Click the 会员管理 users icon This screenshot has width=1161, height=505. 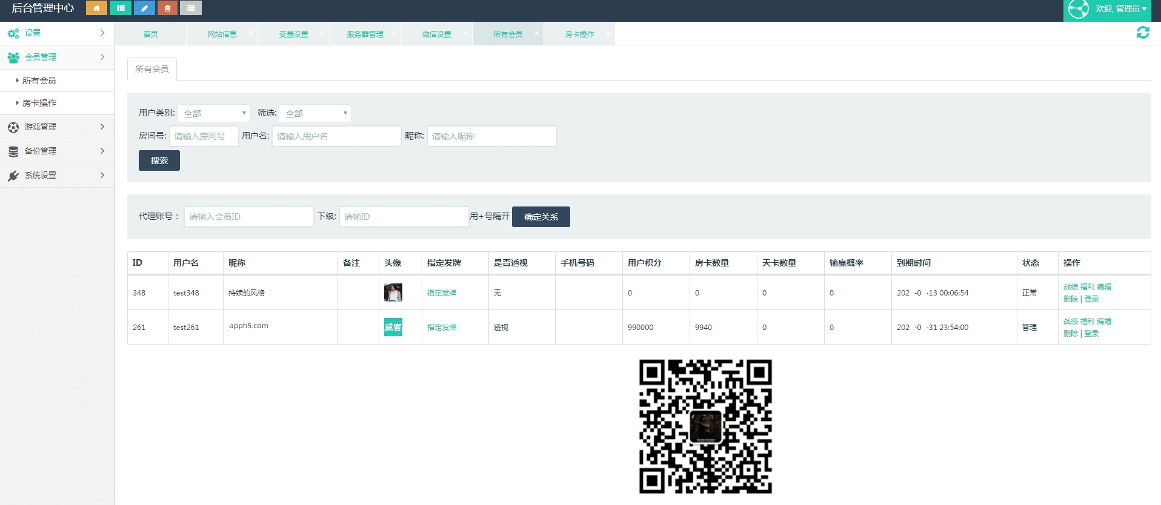[x=13, y=58]
